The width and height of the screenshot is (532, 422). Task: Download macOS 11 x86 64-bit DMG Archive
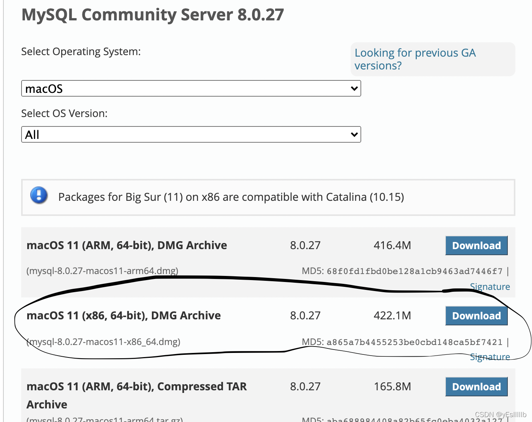point(476,316)
